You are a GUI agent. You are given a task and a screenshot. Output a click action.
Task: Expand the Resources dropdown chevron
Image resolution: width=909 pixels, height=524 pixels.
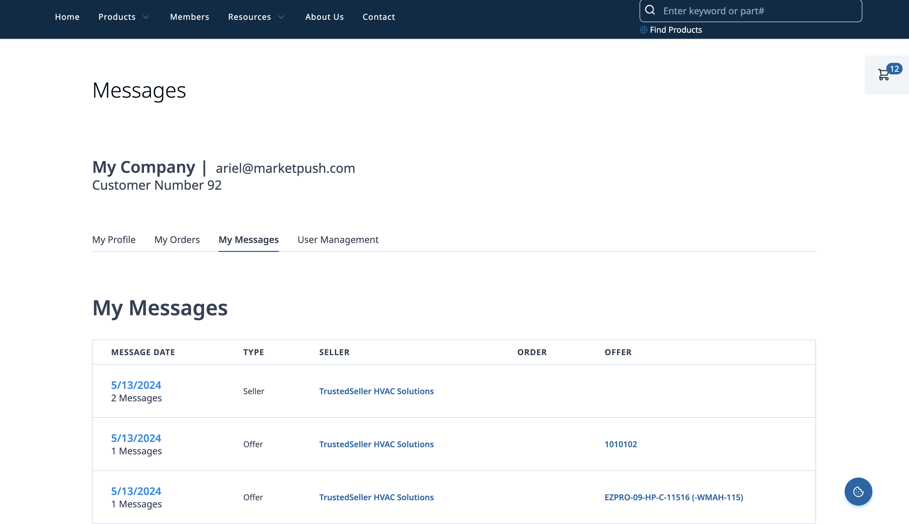(x=282, y=17)
